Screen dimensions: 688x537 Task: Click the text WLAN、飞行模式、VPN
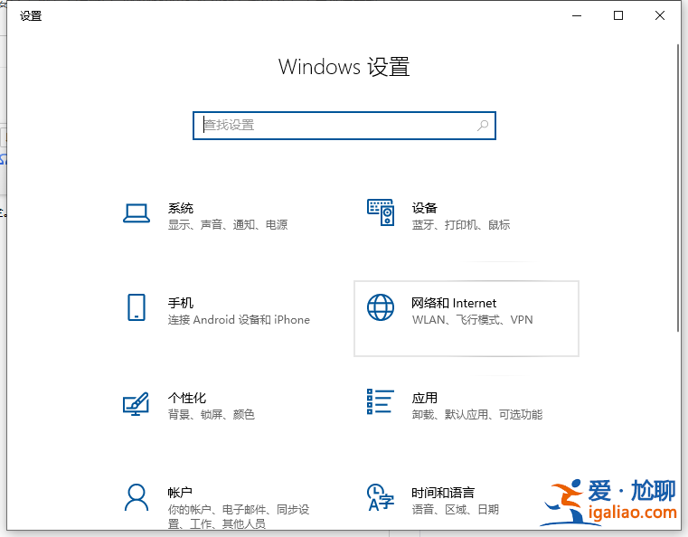pos(472,319)
